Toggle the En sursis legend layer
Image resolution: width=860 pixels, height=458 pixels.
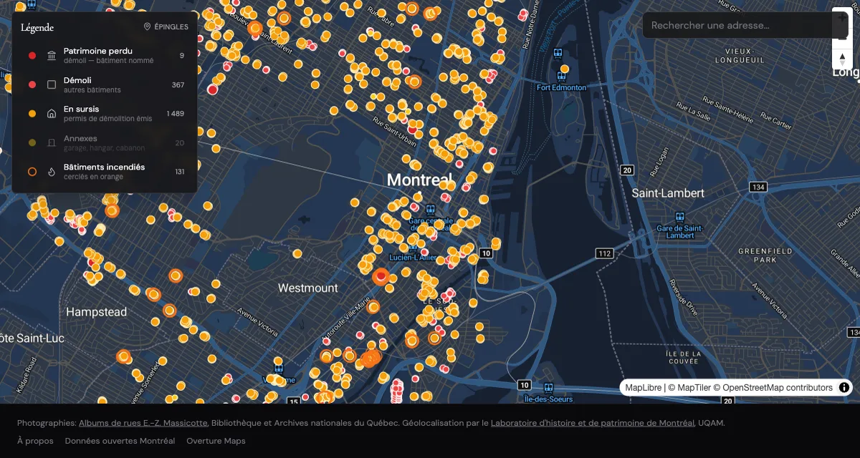click(x=105, y=114)
